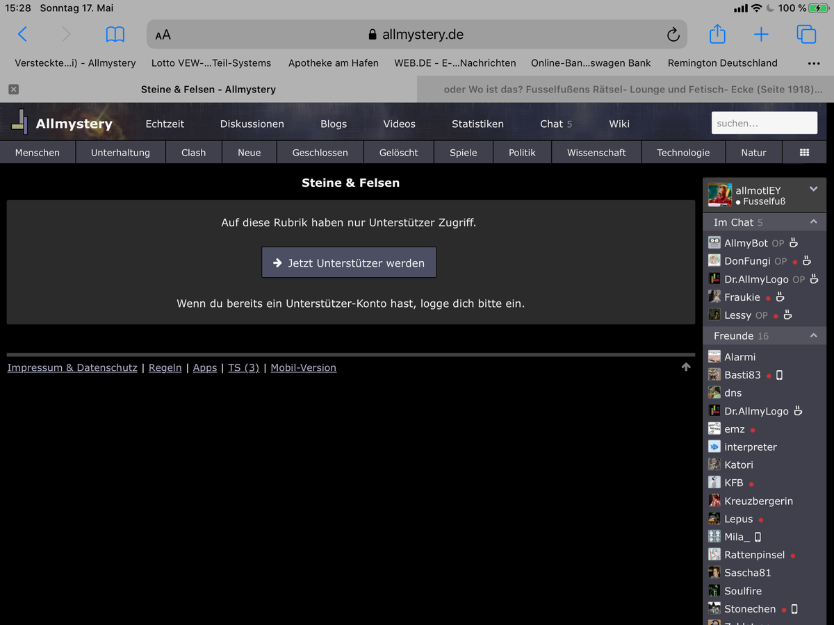Image resolution: width=834 pixels, height=625 pixels.
Task: Click mobile icon beside Stonechen
Action: click(x=794, y=609)
